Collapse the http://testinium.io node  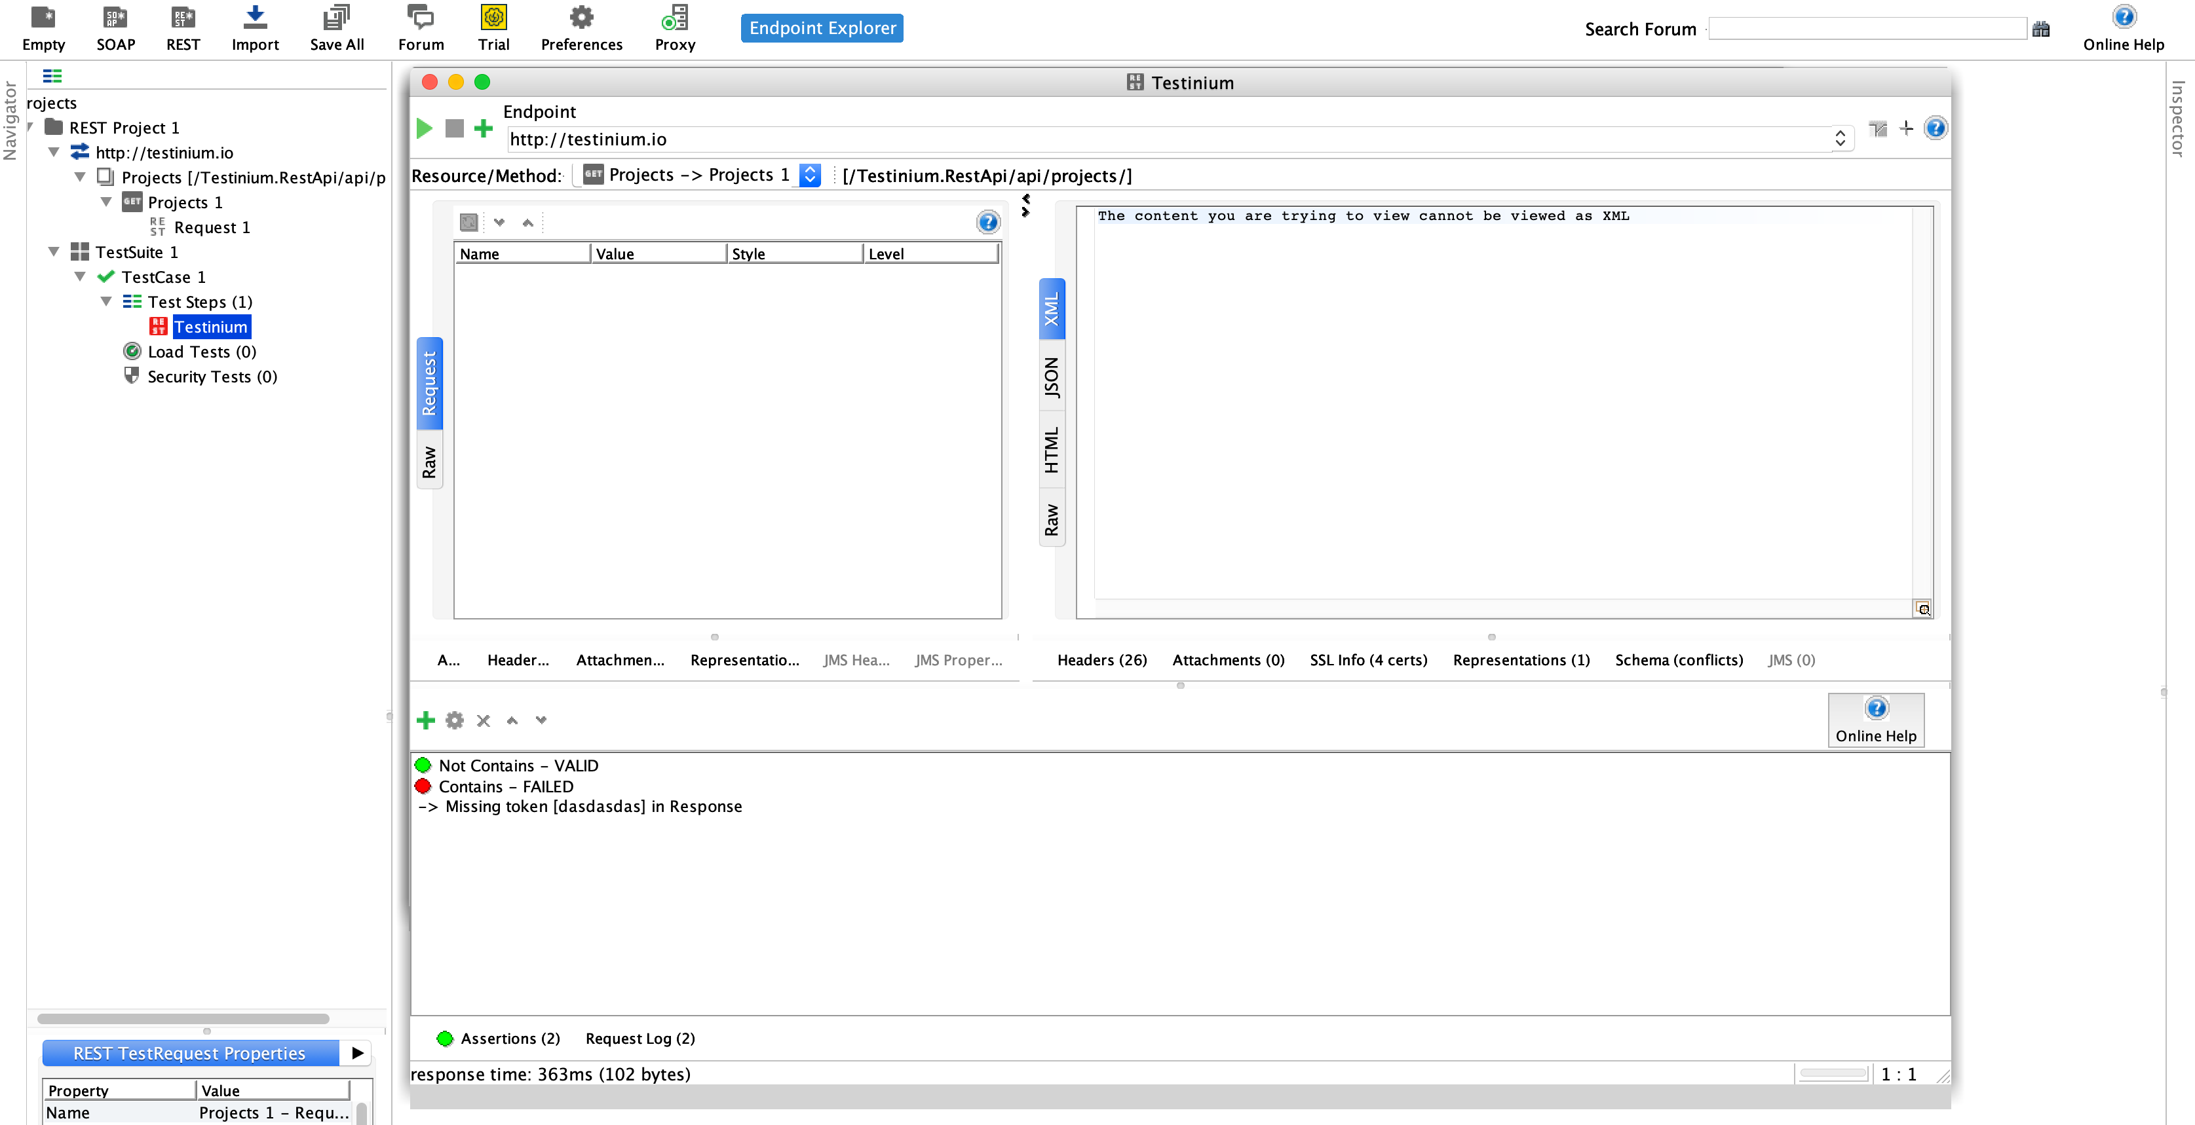coord(54,153)
